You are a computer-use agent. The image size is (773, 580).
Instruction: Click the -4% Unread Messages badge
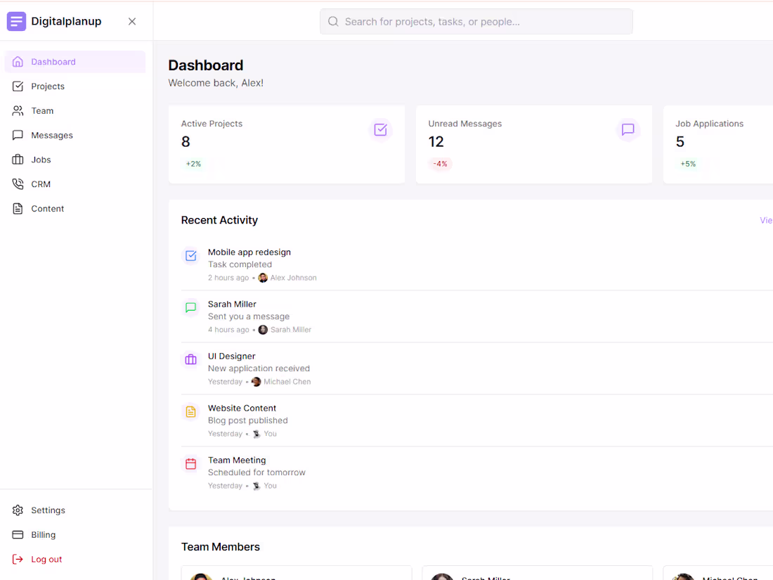point(440,164)
